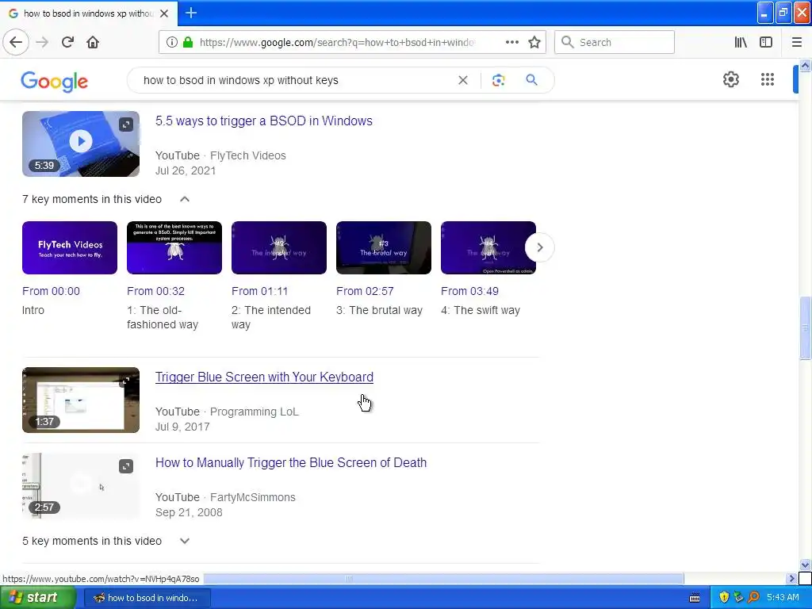Jump to 'From 00:32' old-fashioned way
The image size is (812, 609).
tap(155, 291)
